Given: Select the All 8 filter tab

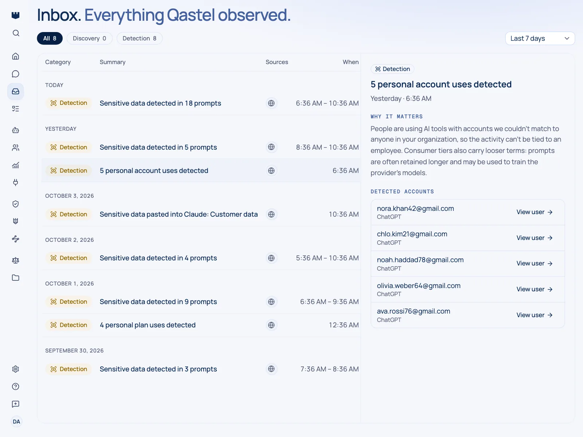Looking at the screenshot, I should coord(50,39).
